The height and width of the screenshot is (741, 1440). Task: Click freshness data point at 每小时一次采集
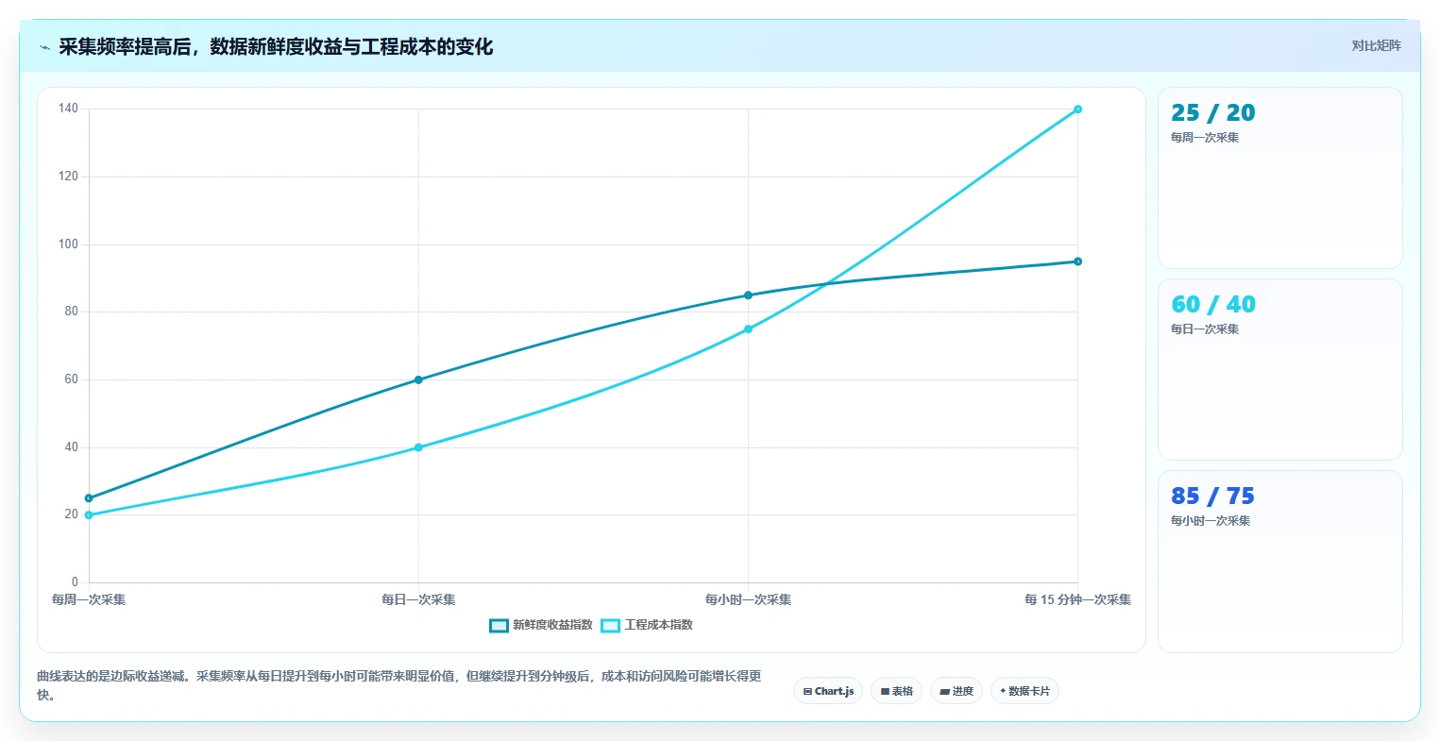(748, 295)
